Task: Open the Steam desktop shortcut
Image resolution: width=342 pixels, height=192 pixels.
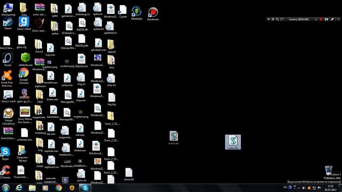Action: click(x=8, y=23)
